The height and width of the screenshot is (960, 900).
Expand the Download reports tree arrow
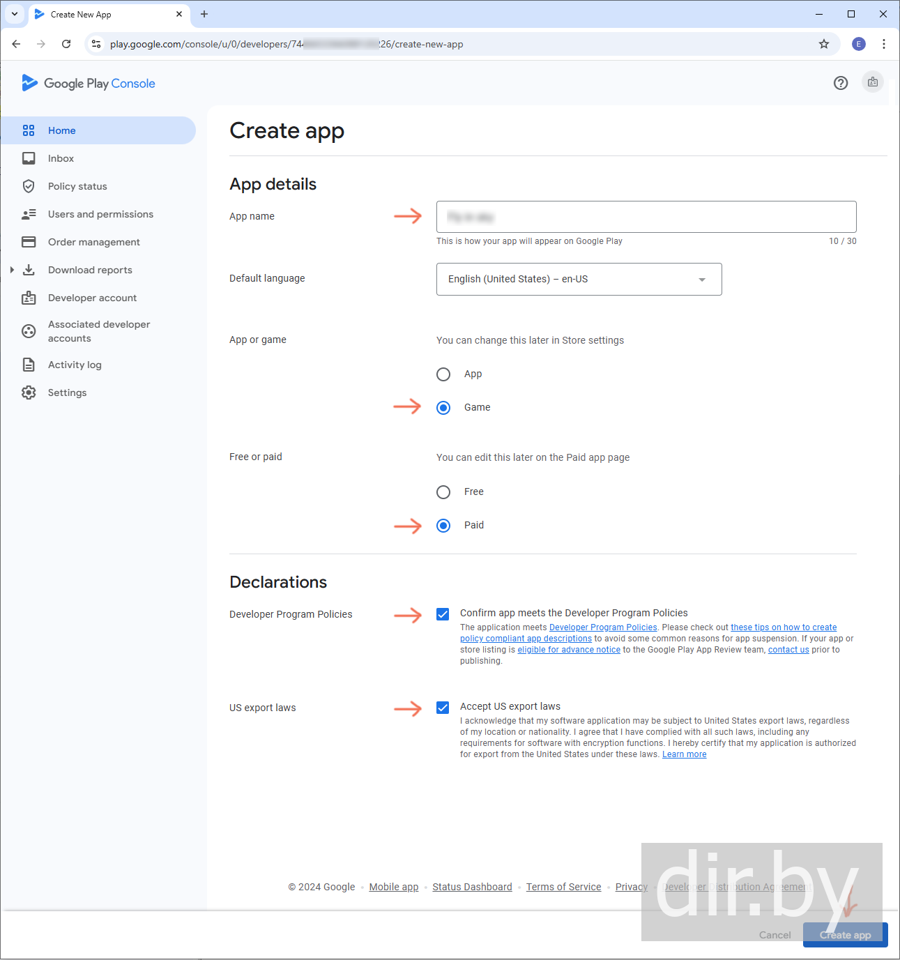[12, 270]
